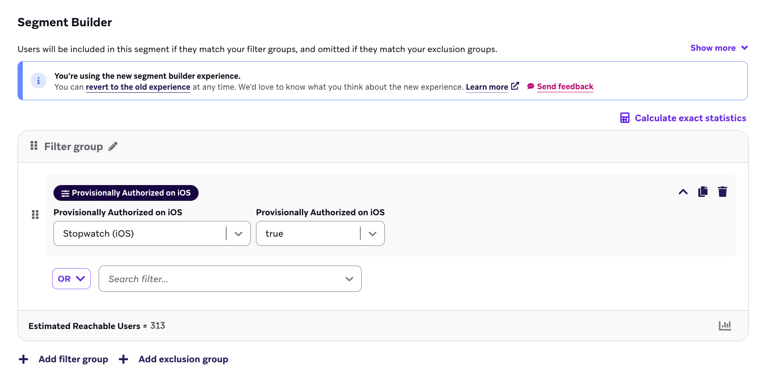Expand the Show more description
The height and width of the screenshot is (385, 768).
tap(719, 48)
